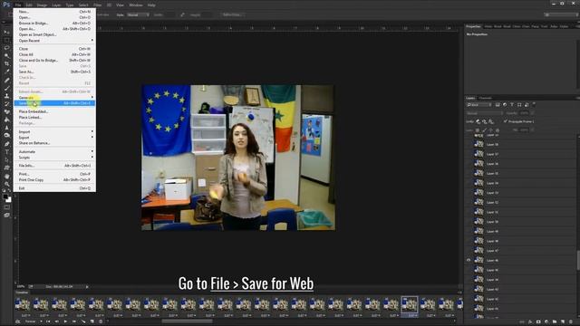
Task: Expand the Open Recent submenu
Action: [x=54, y=40]
